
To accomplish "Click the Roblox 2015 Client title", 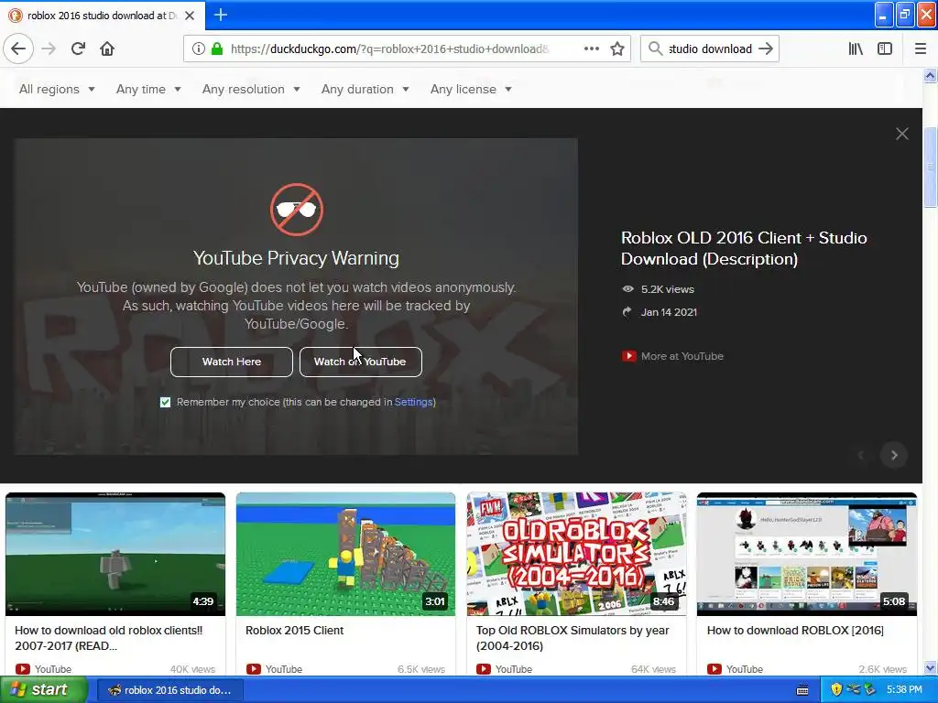I will (294, 630).
